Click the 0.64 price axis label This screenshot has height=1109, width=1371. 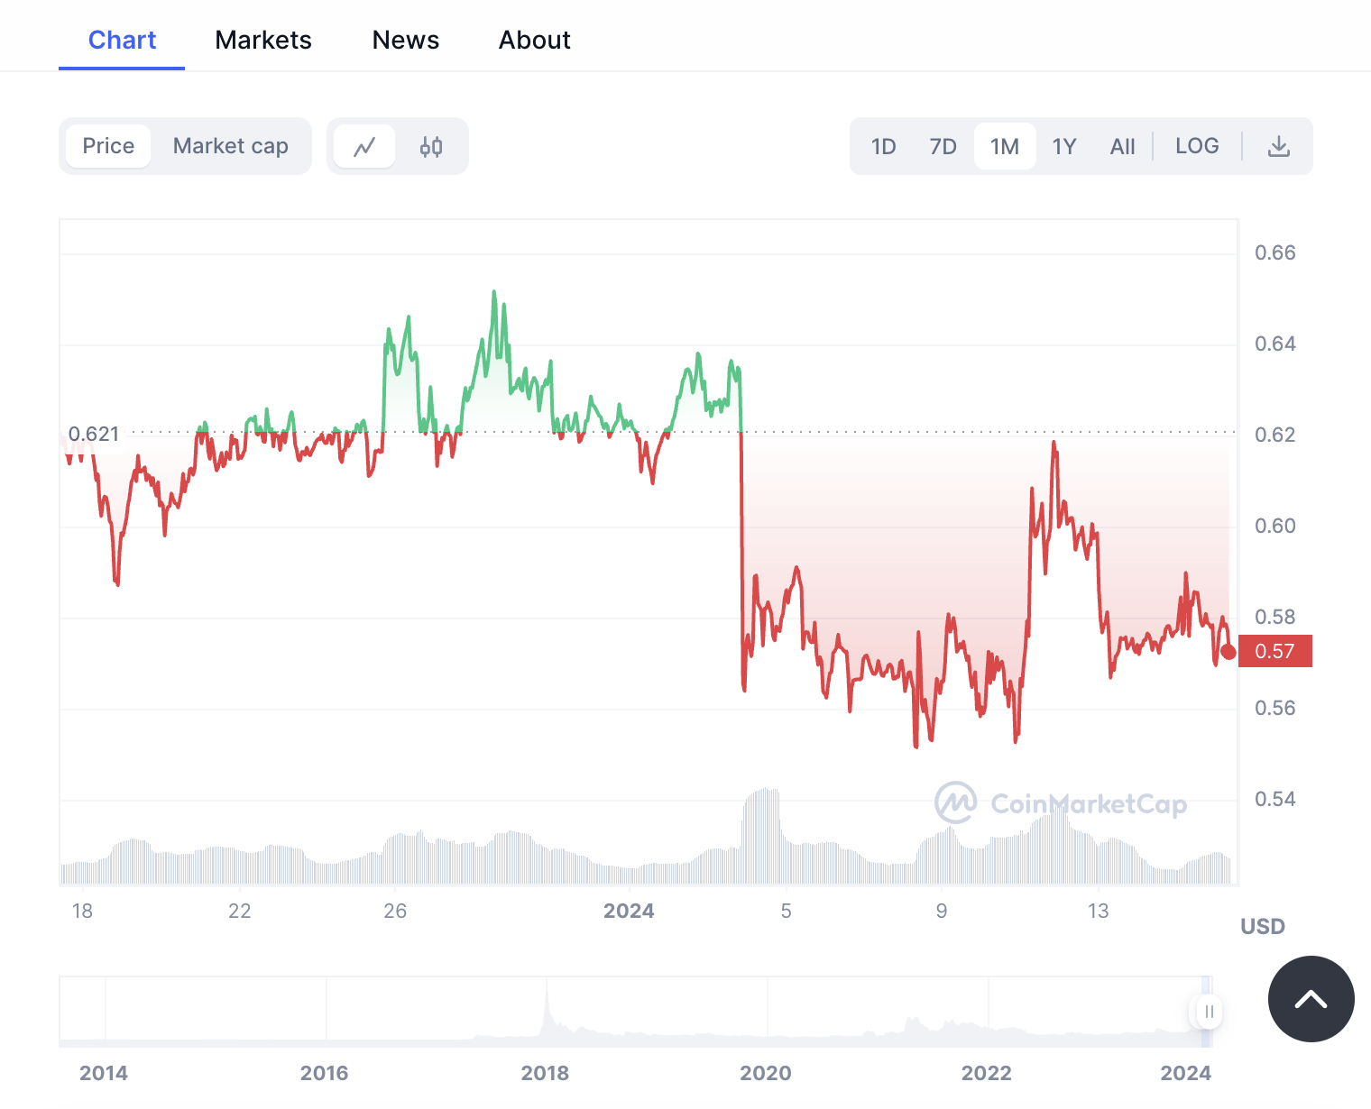click(1275, 344)
